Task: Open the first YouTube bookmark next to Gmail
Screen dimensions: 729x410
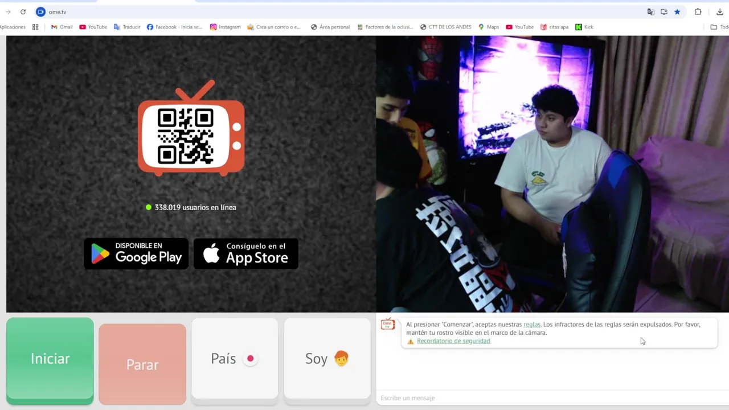Action: click(x=93, y=27)
